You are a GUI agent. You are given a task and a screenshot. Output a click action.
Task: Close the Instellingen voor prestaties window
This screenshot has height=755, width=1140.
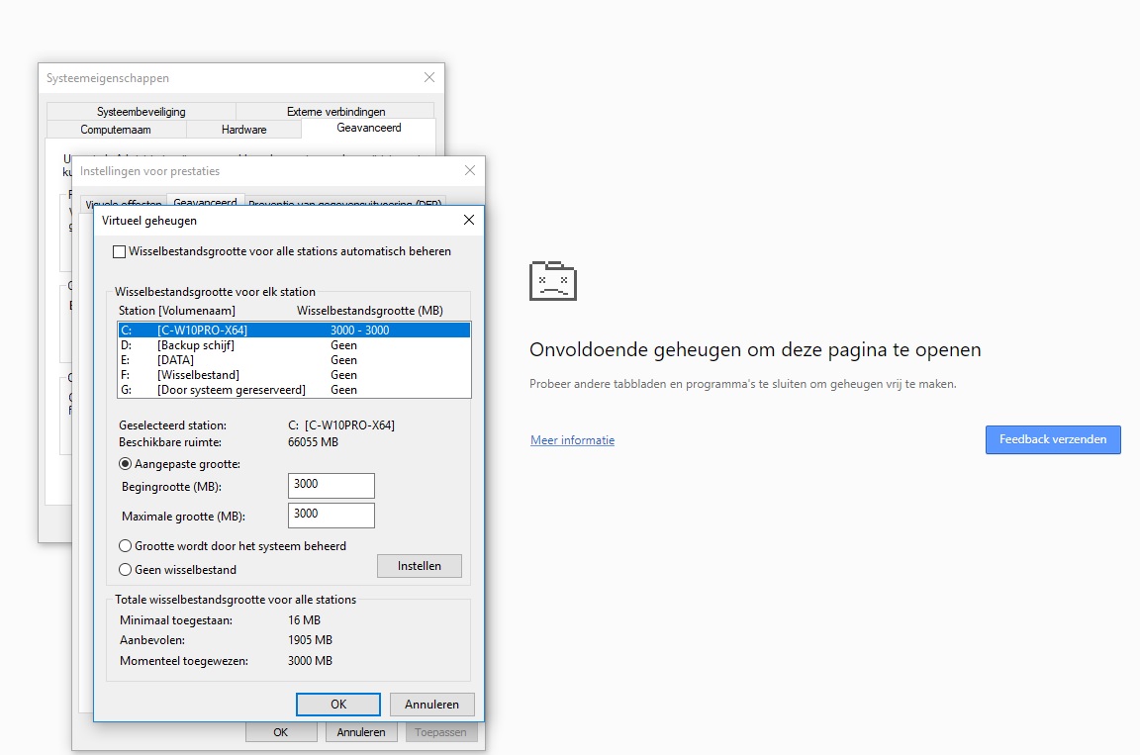click(x=469, y=170)
